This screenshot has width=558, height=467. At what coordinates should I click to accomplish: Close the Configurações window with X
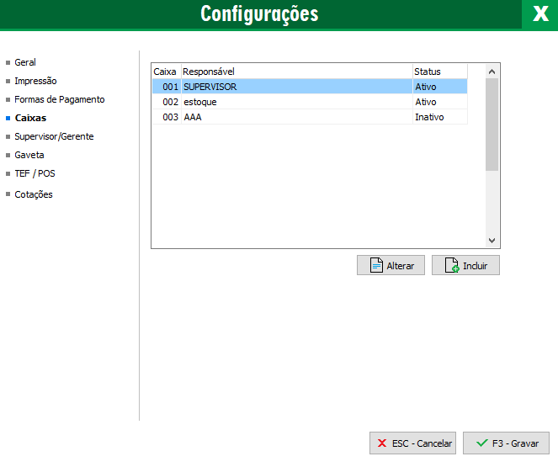(539, 14)
